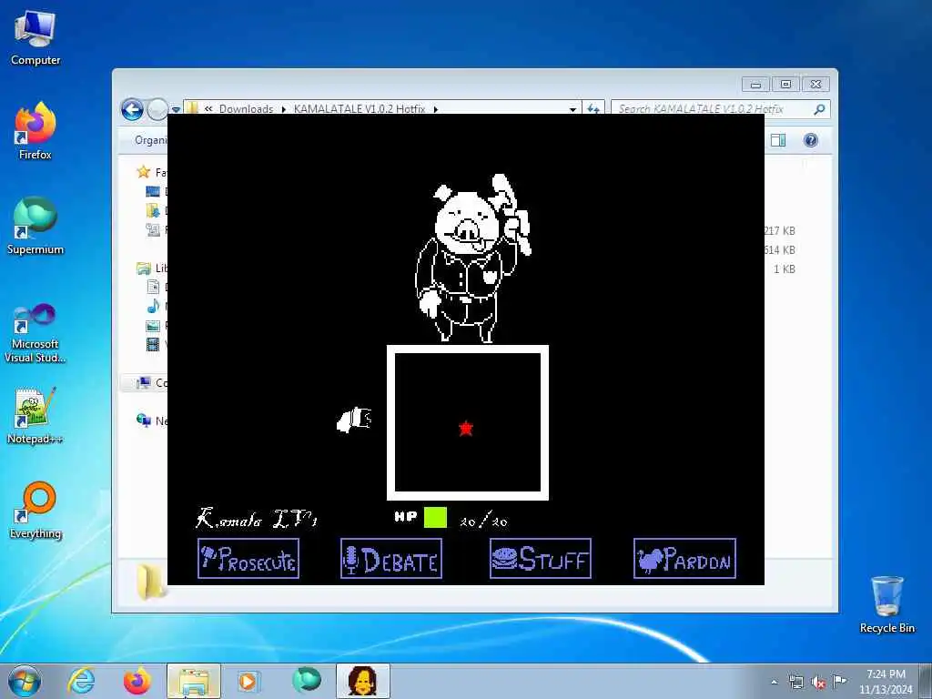Click the 1 KB file size entry
The image size is (932, 699).
click(x=784, y=269)
